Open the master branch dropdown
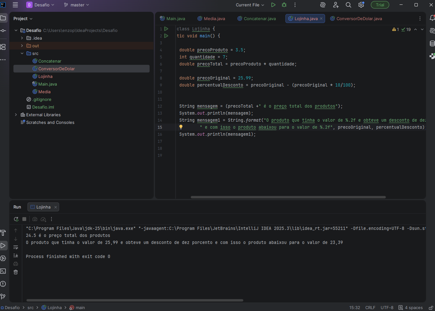 [77, 5]
